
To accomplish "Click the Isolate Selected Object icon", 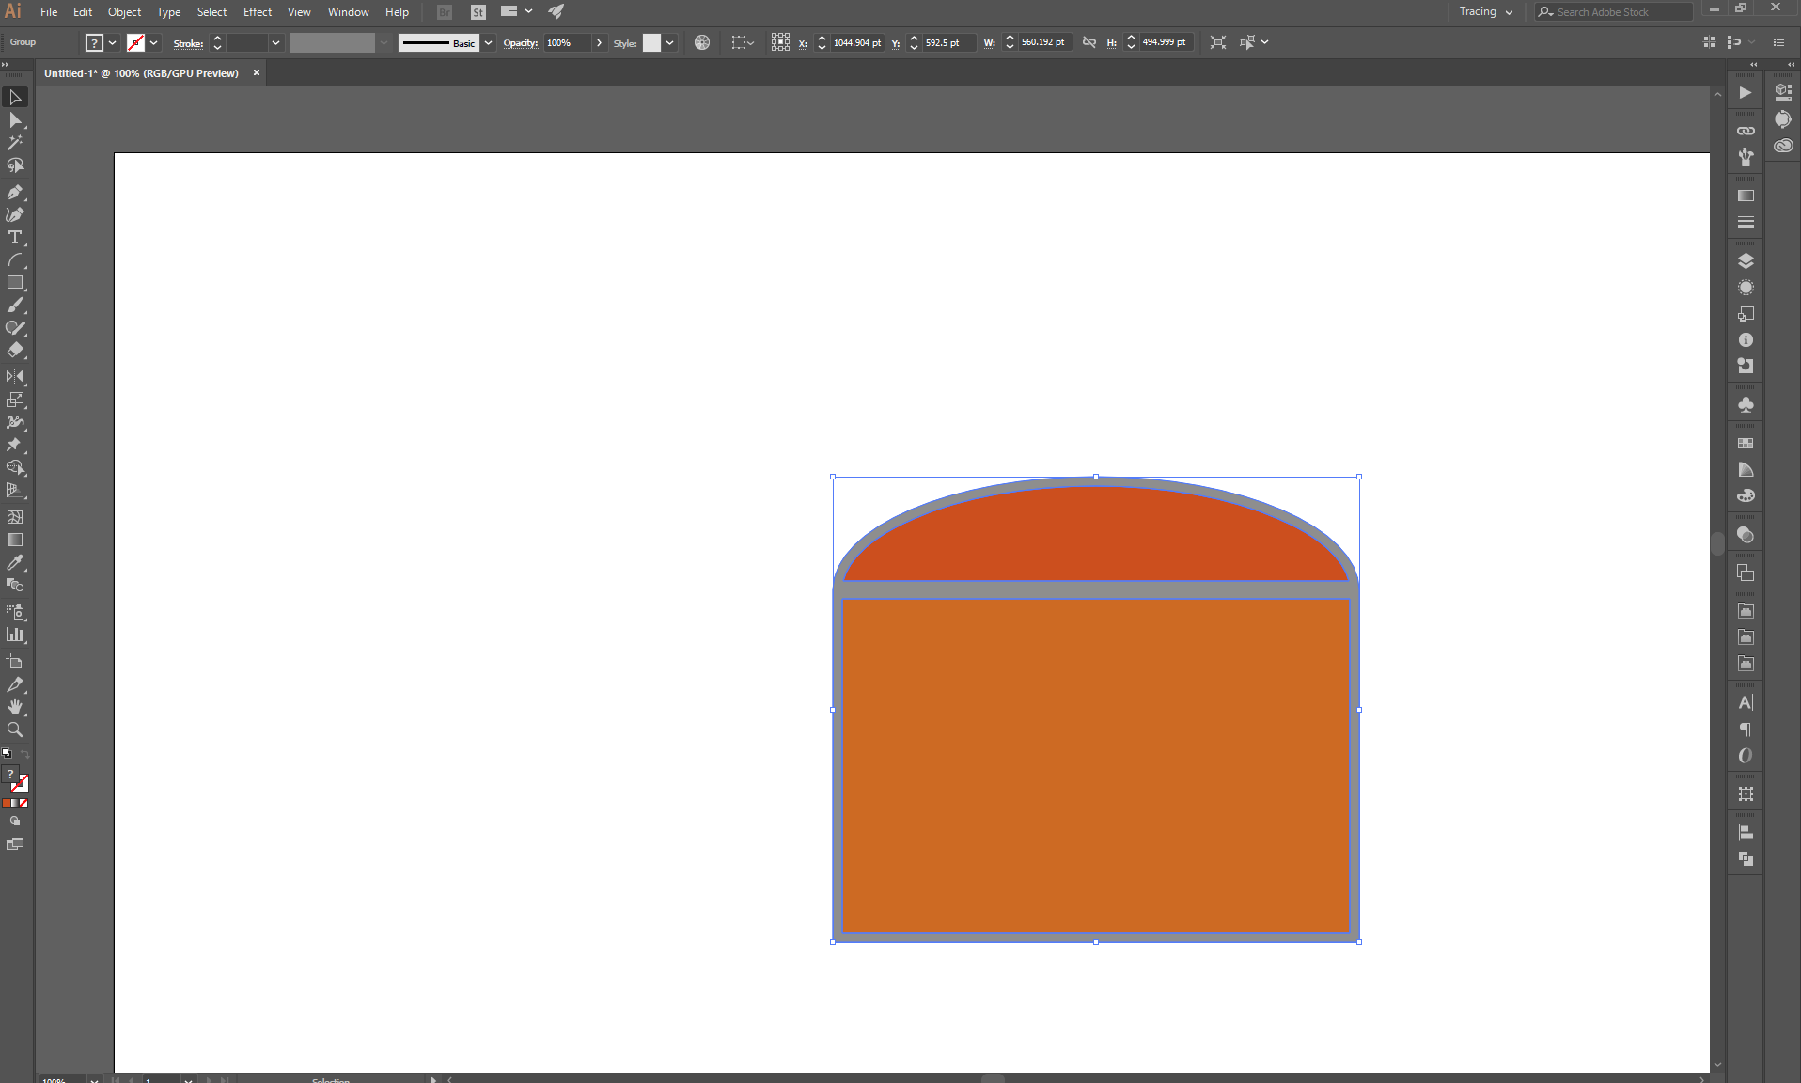I will (1218, 42).
